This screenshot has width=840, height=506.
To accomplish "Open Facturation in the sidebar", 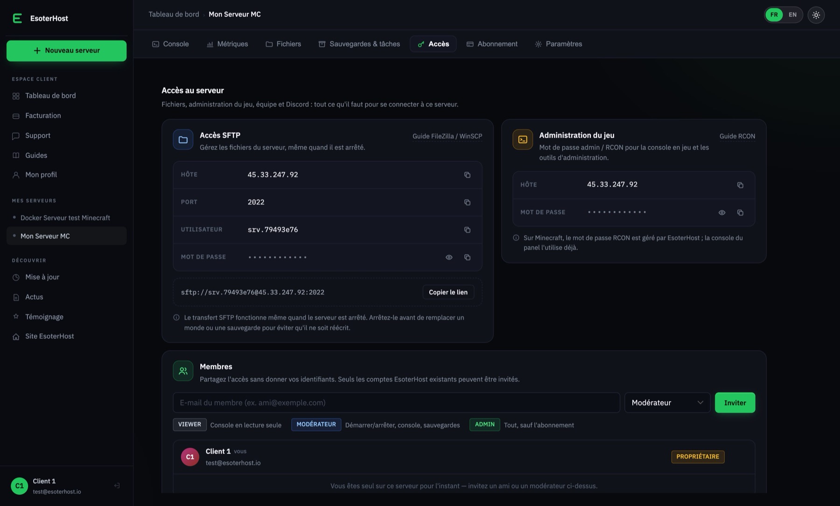I will pyautogui.click(x=66, y=116).
